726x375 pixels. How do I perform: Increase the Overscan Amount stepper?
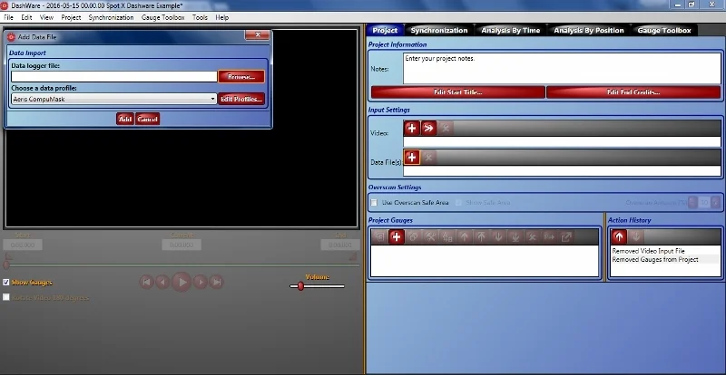(x=716, y=203)
